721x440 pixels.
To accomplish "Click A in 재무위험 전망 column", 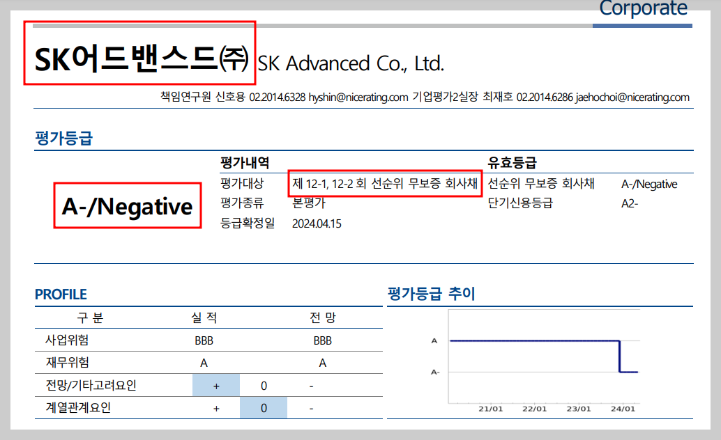I will pyautogui.click(x=322, y=363).
